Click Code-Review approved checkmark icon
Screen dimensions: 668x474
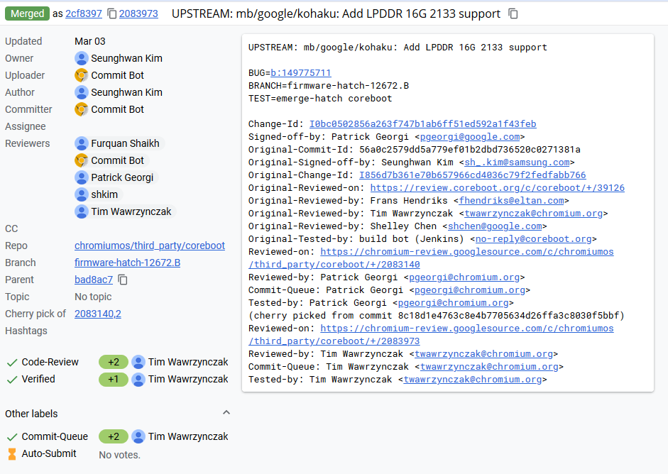click(11, 362)
